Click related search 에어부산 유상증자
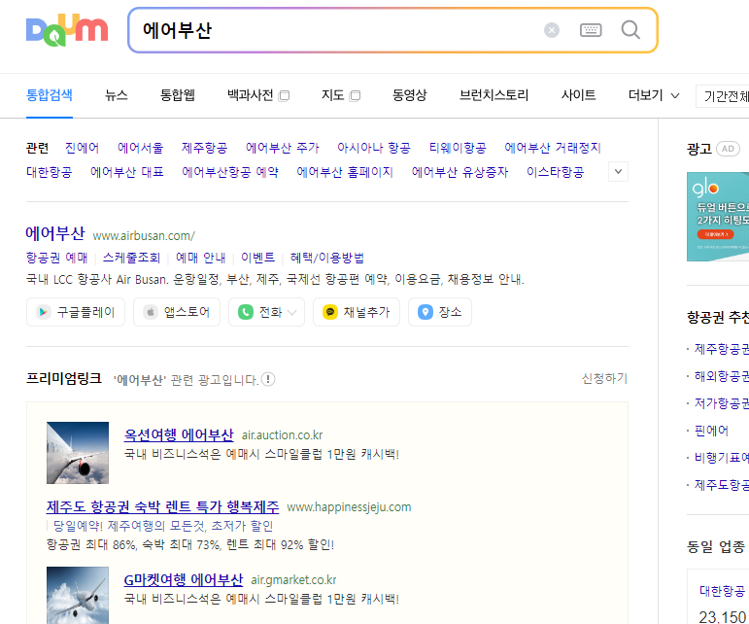Viewport: 749px width, 624px height. (460, 172)
